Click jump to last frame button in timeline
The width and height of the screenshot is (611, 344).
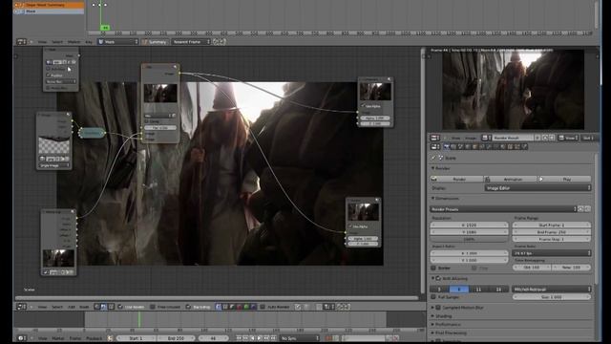tap(274, 338)
